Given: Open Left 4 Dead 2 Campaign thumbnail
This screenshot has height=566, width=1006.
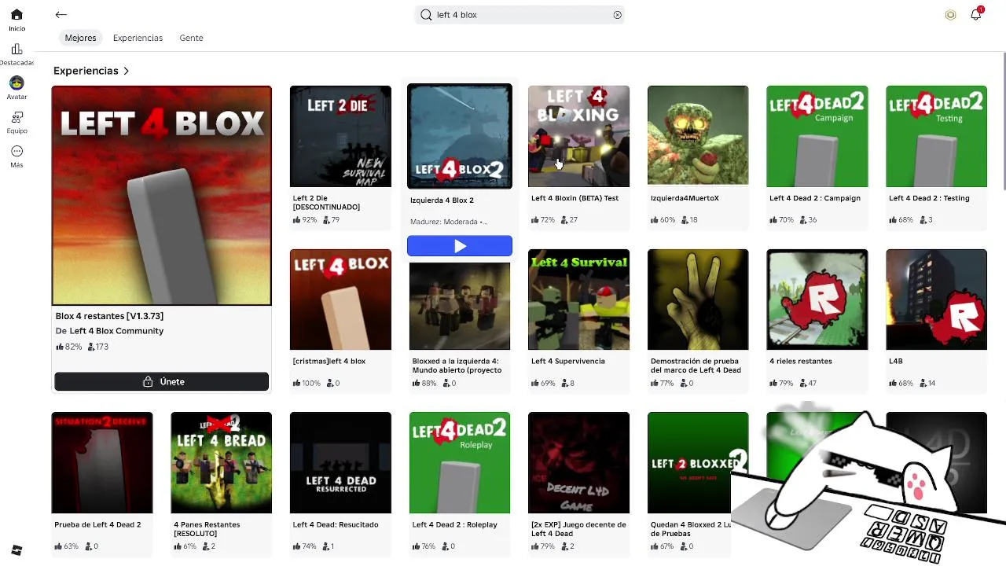Looking at the screenshot, I should (x=817, y=136).
